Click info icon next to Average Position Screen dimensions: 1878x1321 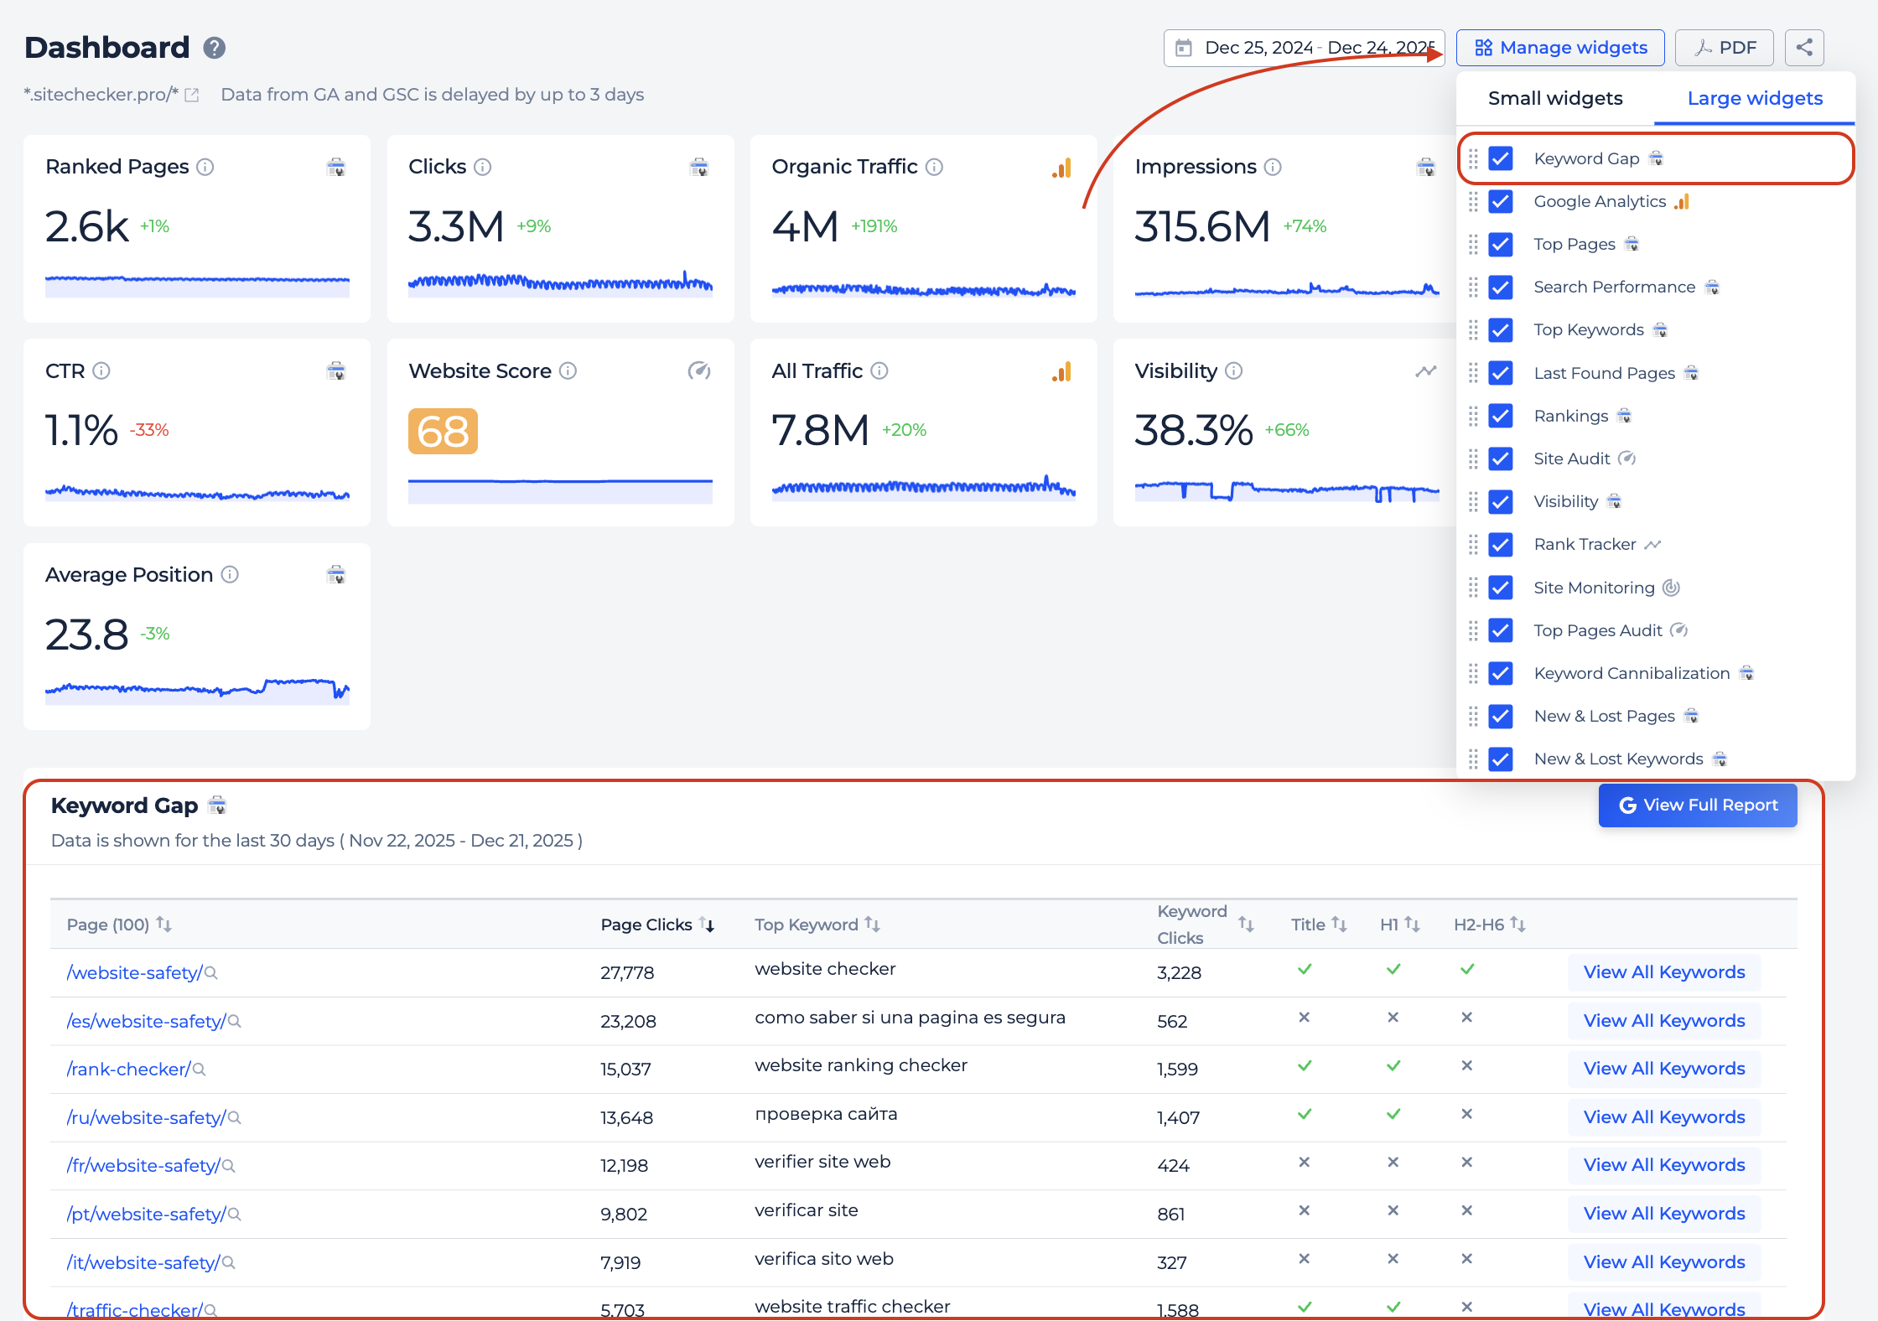[x=230, y=574]
